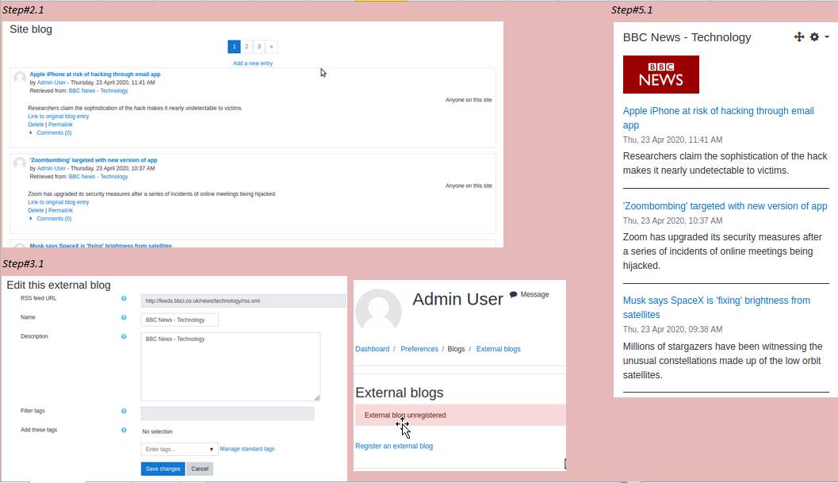Click BBC News - Technology source on Apple iPhone entry
The width and height of the screenshot is (838, 483).
pyautogui.click(x=98, y=91)
